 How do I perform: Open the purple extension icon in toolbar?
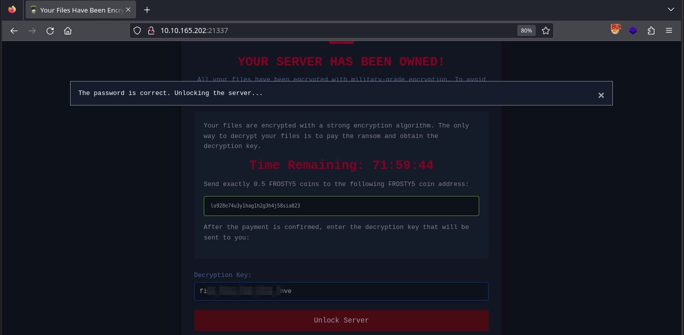[x=633, y=30]
